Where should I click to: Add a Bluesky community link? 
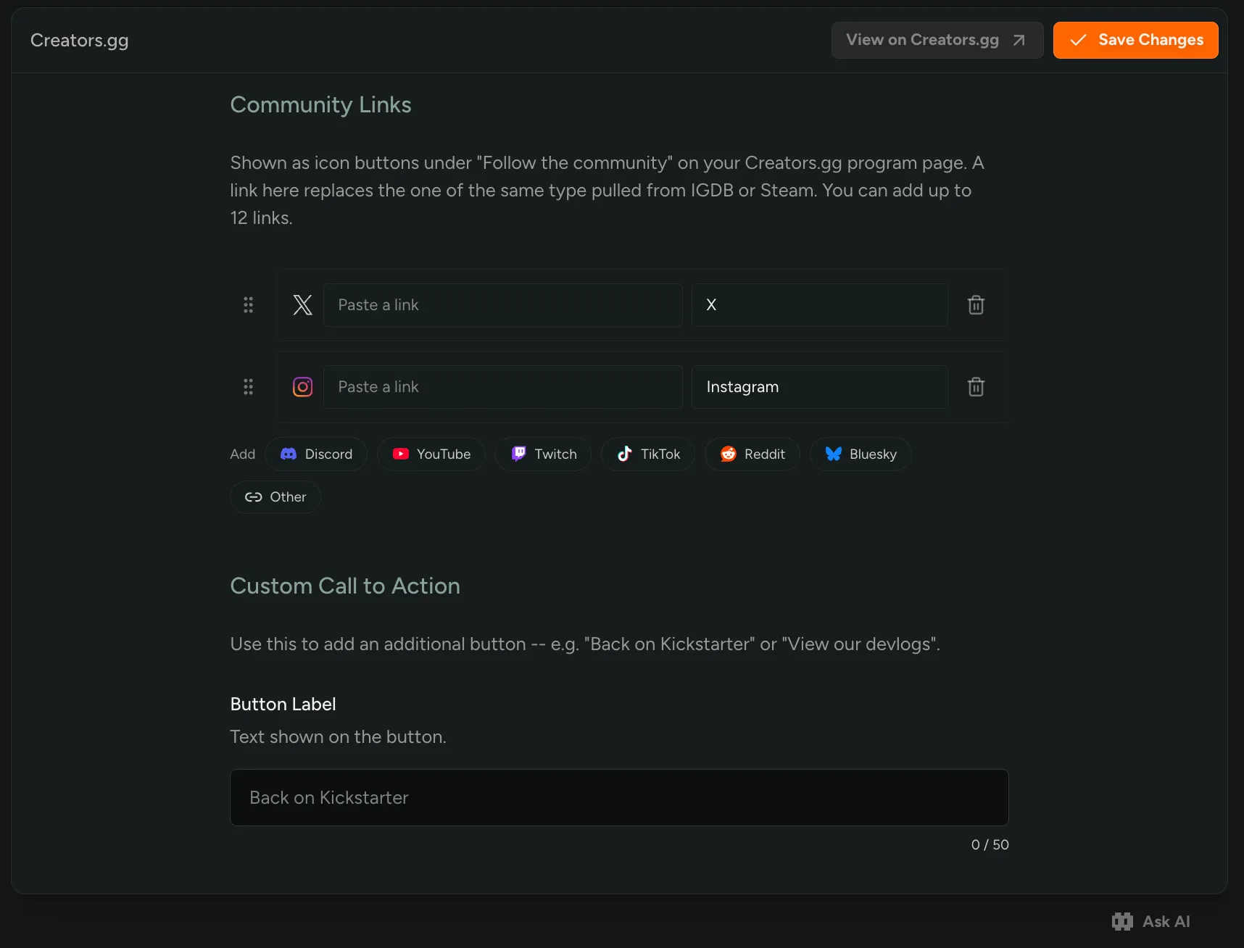click(x=861, y=454)
